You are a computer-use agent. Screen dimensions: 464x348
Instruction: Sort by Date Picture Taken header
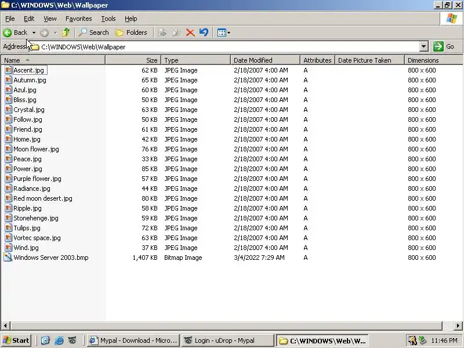pyautogui.click(x=369, y=60)
